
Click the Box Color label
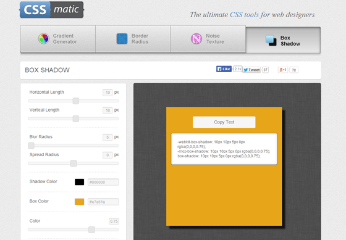click(x=39, y=201)
